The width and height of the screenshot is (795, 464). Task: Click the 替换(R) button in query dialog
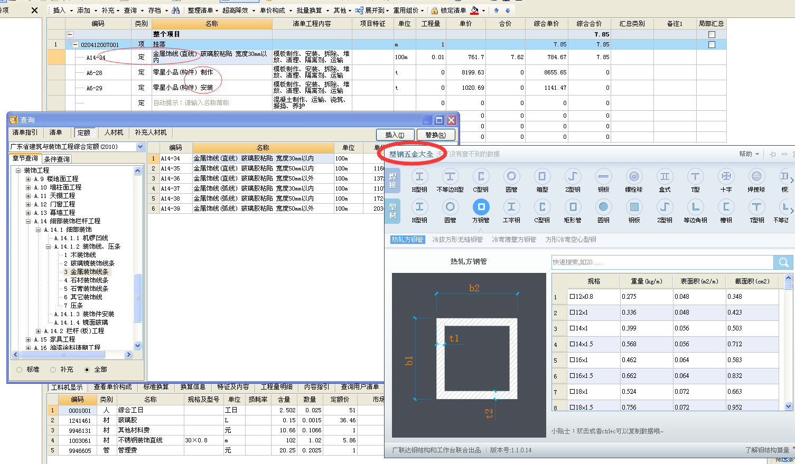click(x=436, y=135)
